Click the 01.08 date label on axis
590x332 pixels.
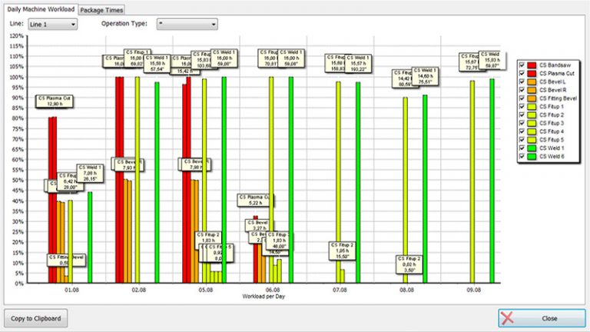(x=71, y=290)
